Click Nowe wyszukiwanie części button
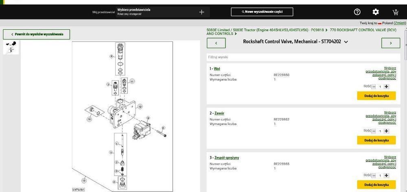 (262, 12)
